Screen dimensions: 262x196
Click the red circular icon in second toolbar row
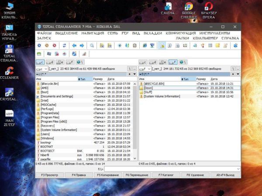64,54
